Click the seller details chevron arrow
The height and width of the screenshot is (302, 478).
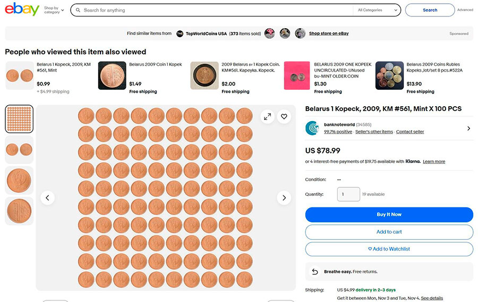[x=468, y=128]
